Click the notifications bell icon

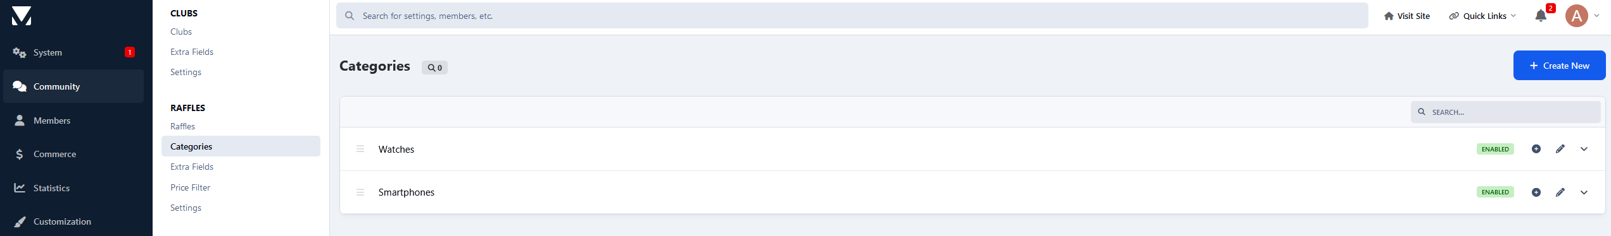(x=1541, y=16)
